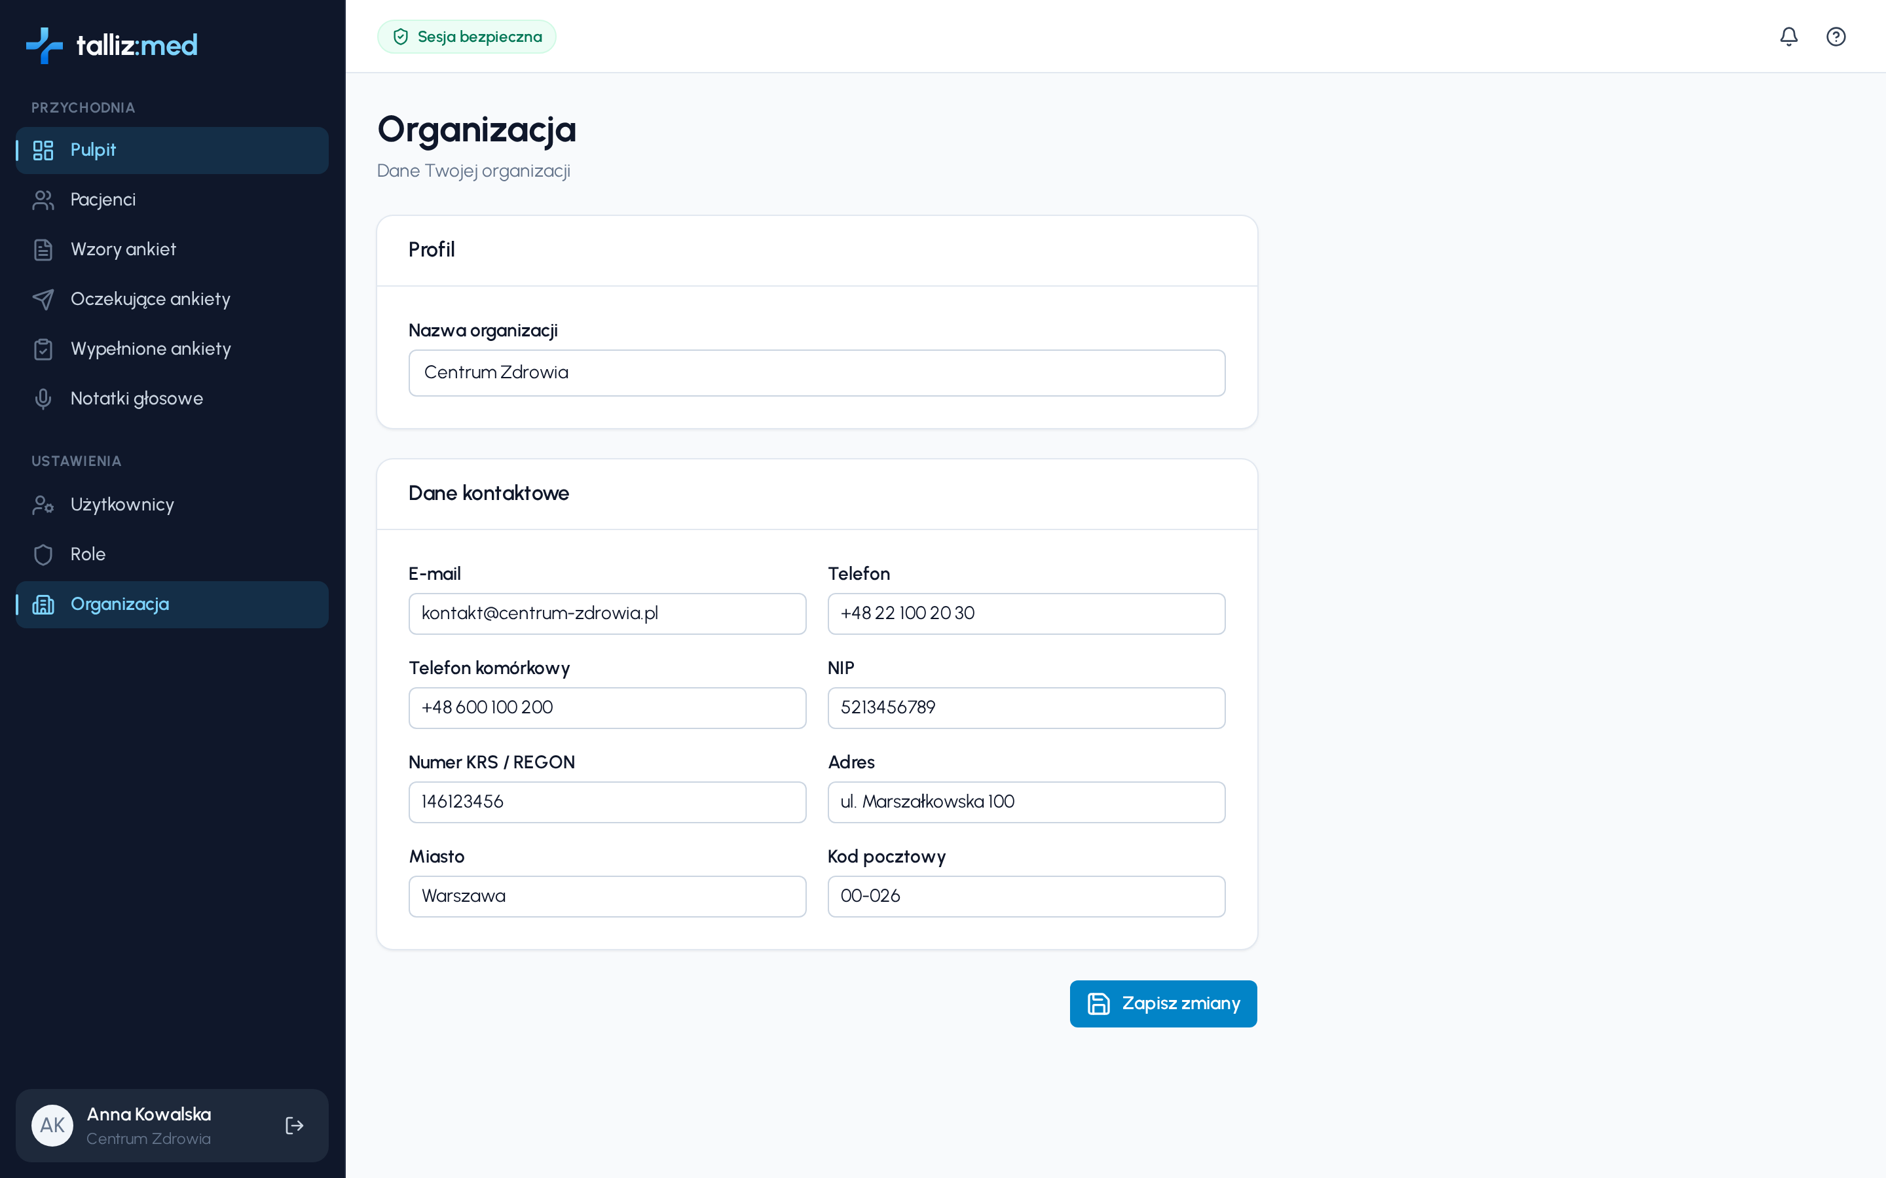Open Użytkownicy settings
The height and width of the screenshot is (1178, 1886).
(172, 505)
